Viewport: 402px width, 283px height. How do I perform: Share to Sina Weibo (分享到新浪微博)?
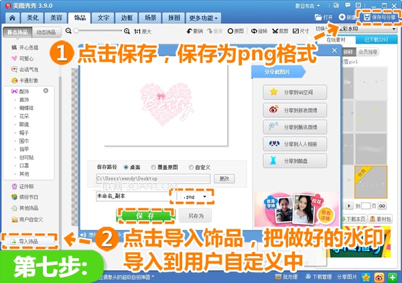coord(291,108)
